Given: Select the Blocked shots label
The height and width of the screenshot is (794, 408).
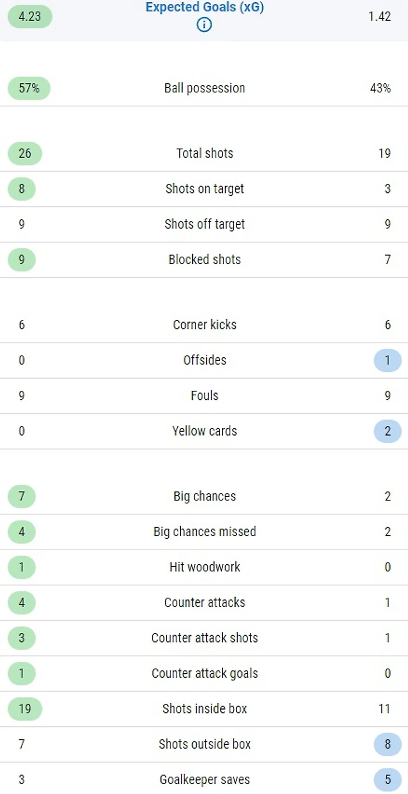Looking at the screenshot, I should coord(205,259).
